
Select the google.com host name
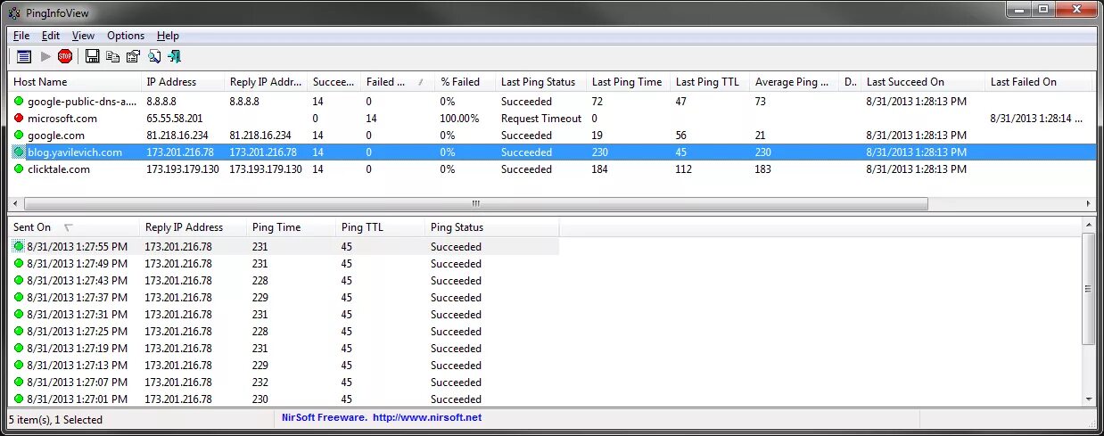click(56, 136)
